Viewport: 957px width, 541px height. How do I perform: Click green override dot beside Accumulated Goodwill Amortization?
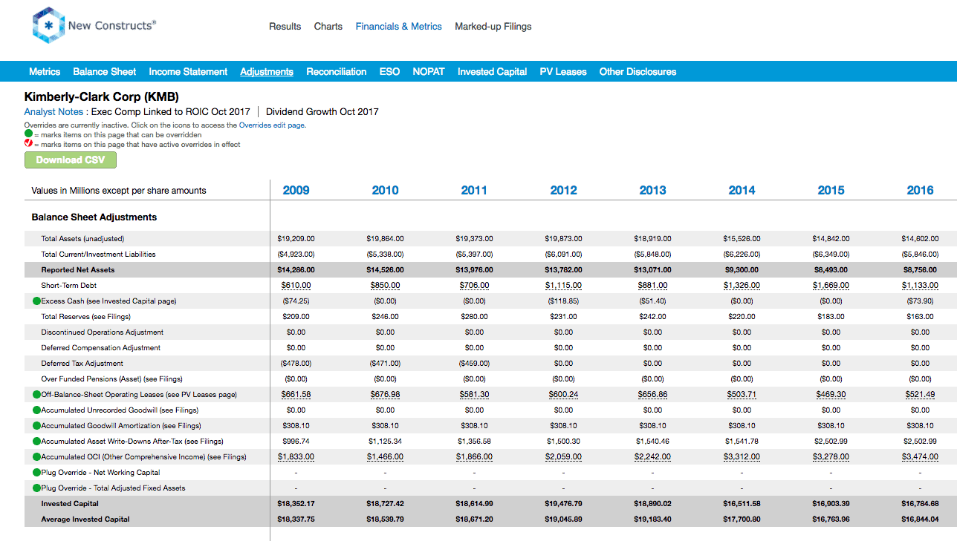pos(36,426)
